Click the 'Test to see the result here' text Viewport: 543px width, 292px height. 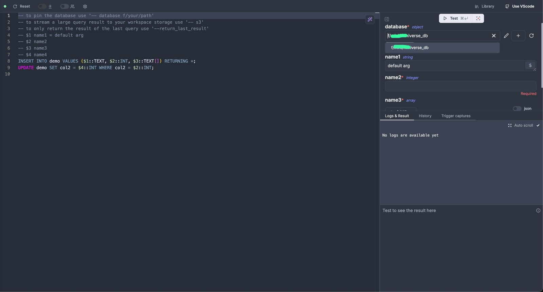pos(409,210)
